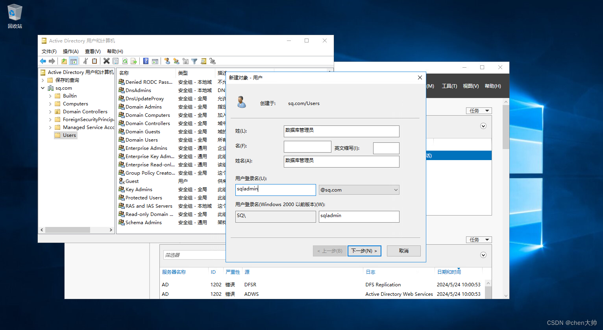Click the create new organizational unit icon
603x330 pixels.
click(185, 61)
